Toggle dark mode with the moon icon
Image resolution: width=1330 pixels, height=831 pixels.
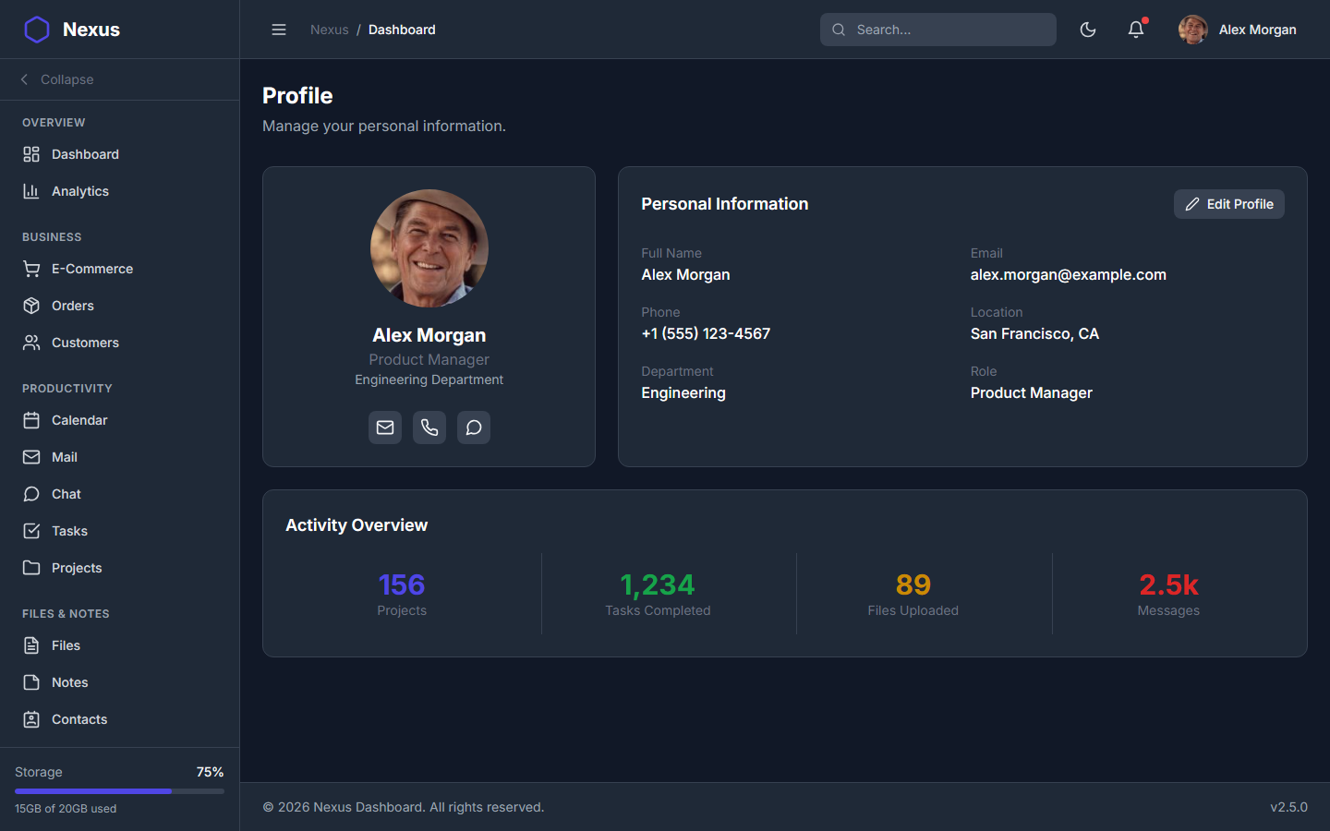pyautogui.click(x=1088, y=30)
